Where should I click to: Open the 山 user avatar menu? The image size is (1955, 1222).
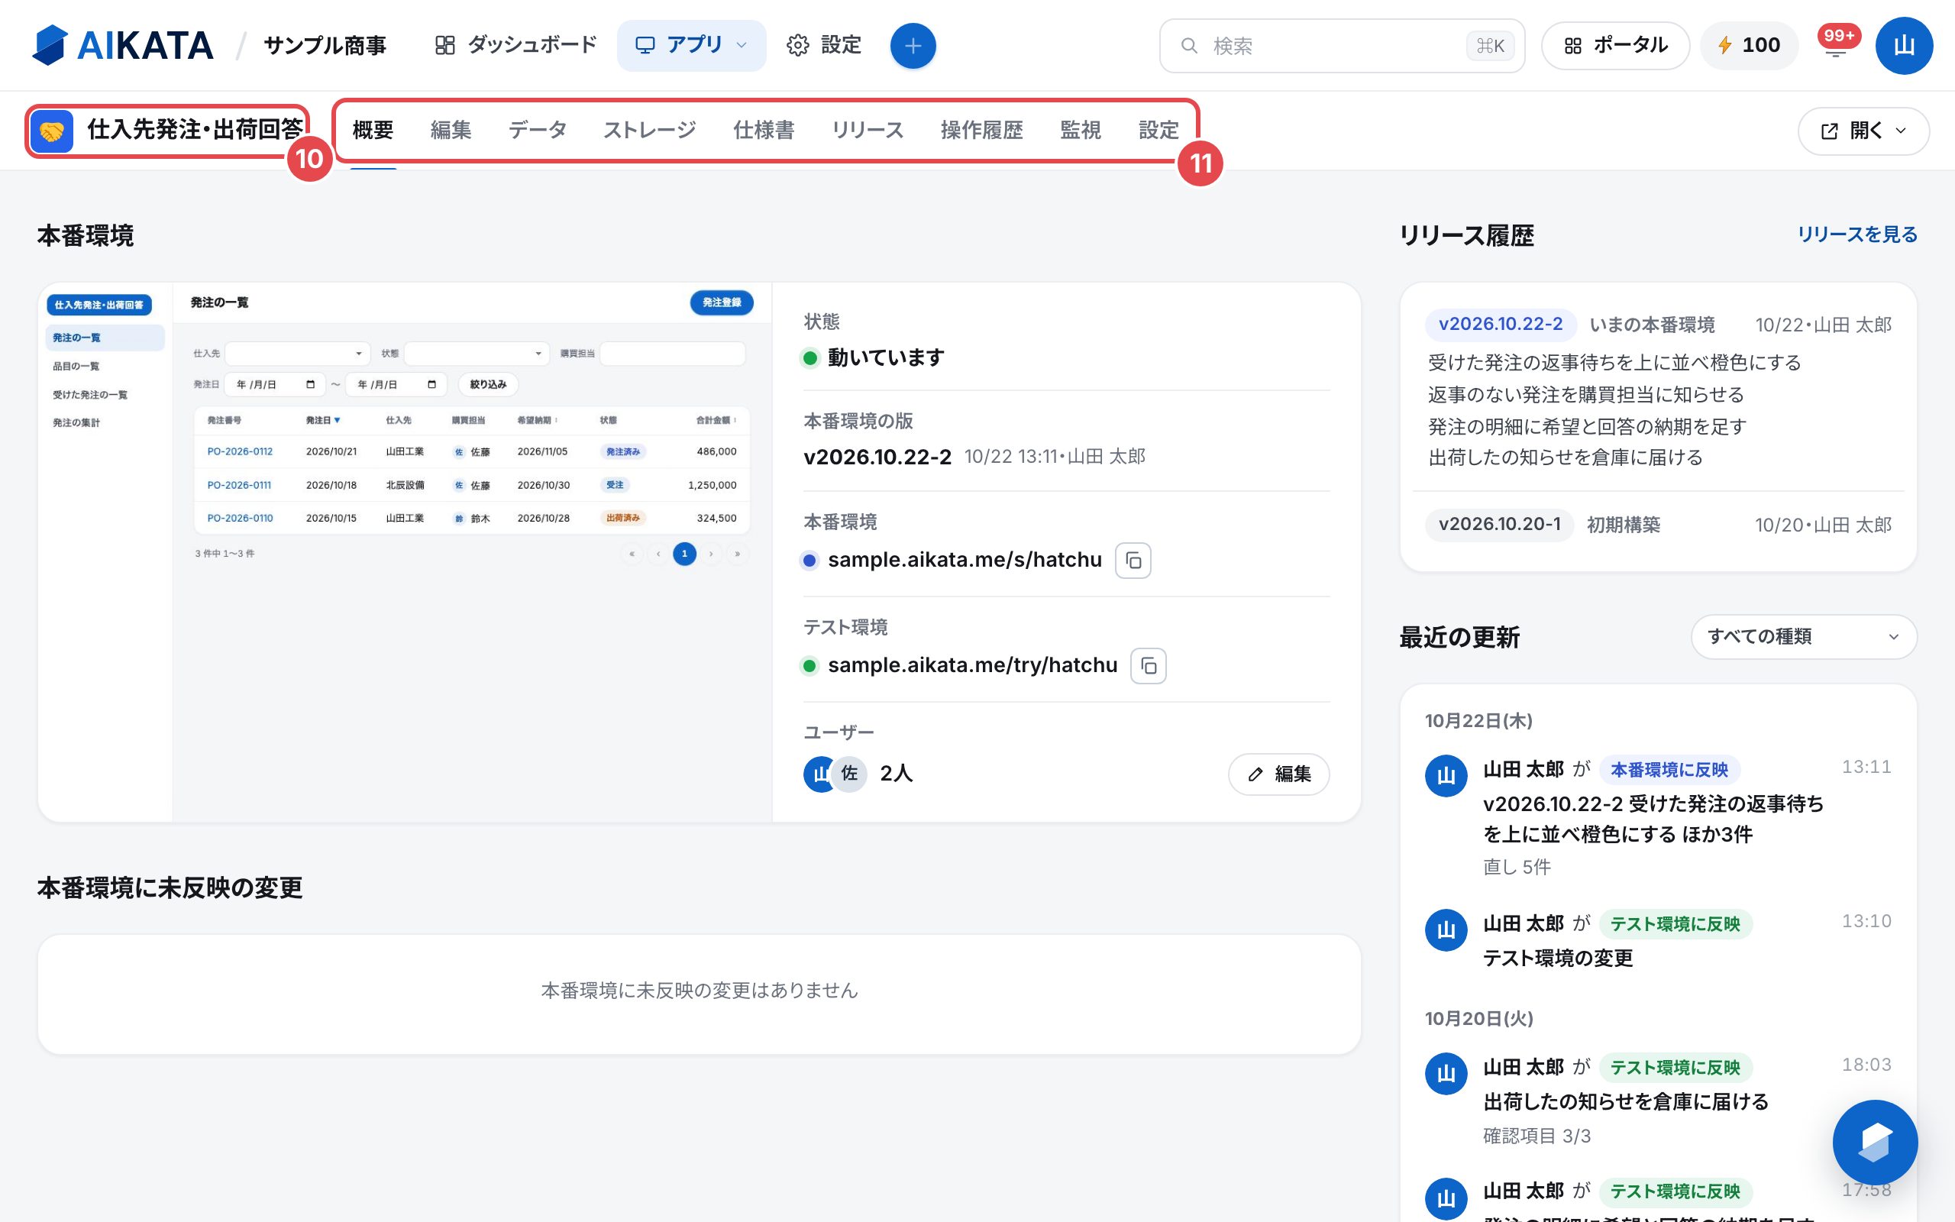click(1904, 45)
